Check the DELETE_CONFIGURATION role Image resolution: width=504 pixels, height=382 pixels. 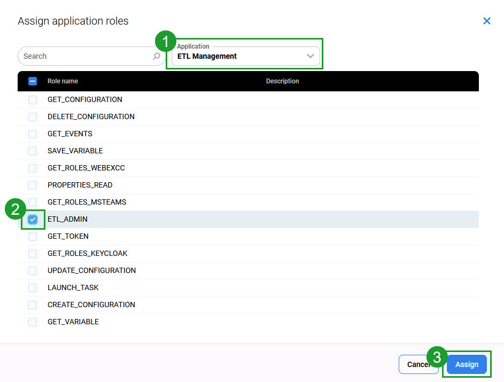pyautogui.click(x=33, y=116)
